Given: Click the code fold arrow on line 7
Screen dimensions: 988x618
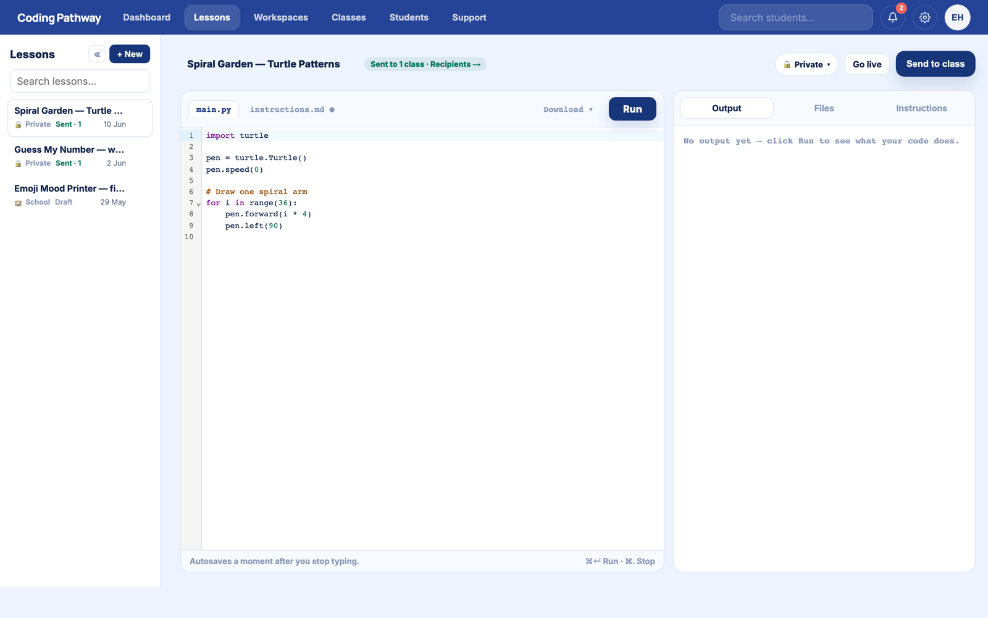Looking at the screenshot, I should coord(199,204).
